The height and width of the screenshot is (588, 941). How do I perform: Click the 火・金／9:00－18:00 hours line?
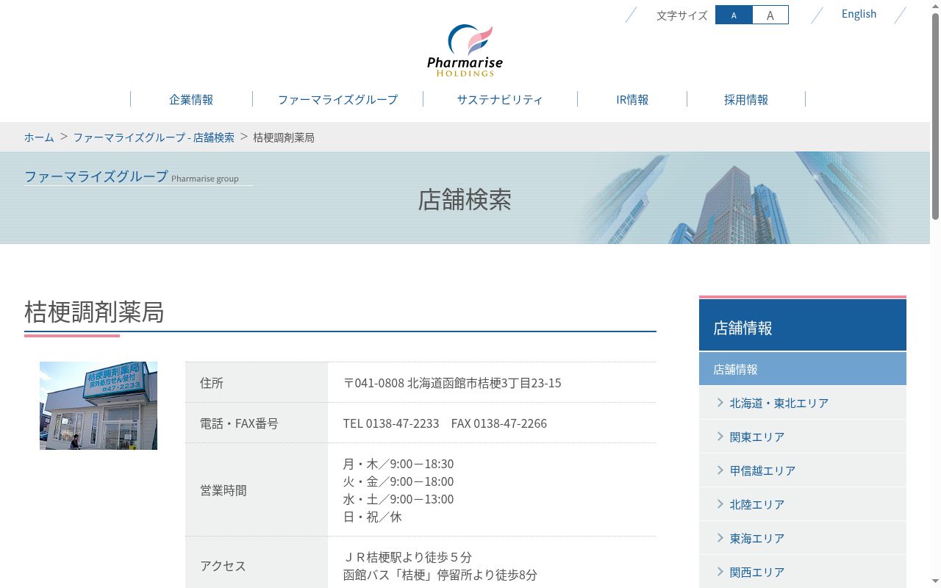point(398,481)
